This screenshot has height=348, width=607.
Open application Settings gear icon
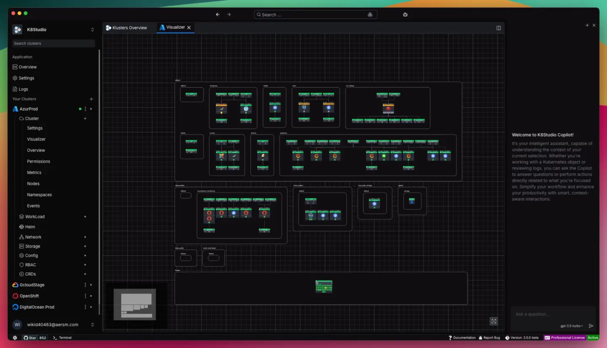[x=15, y=78]
